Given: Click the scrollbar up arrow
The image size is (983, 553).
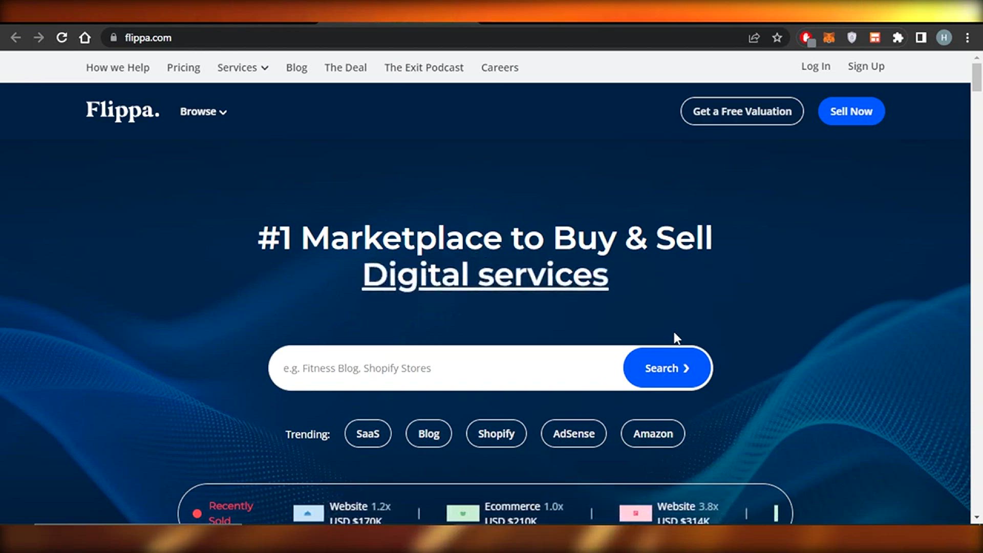Looking at the screenshot, I should click(976, 58).
